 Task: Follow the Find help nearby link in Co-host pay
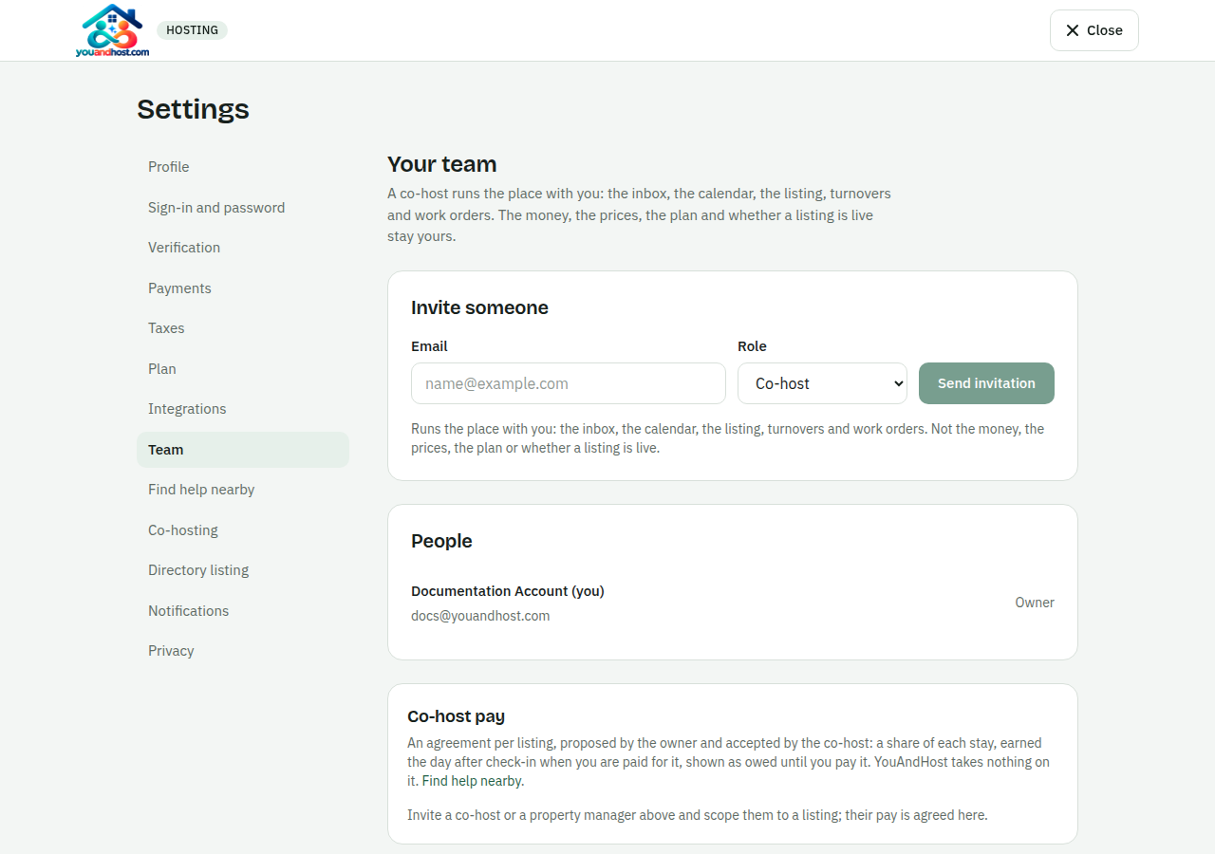coord(473,781)
